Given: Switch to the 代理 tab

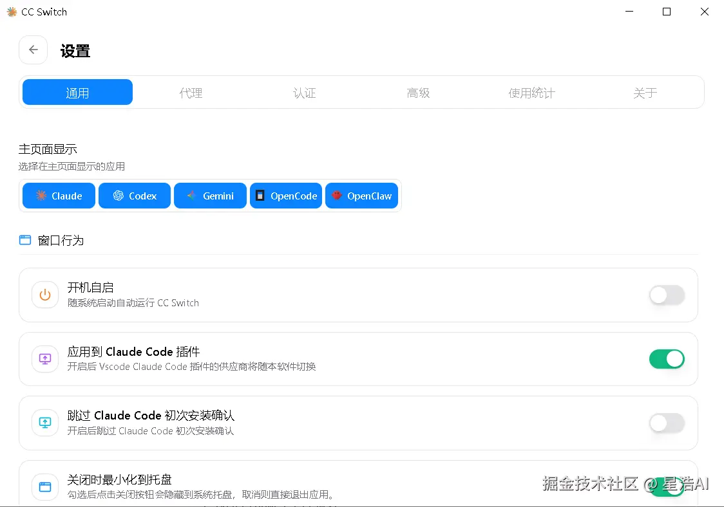Looking at the screenshot, I should [191, 93].
